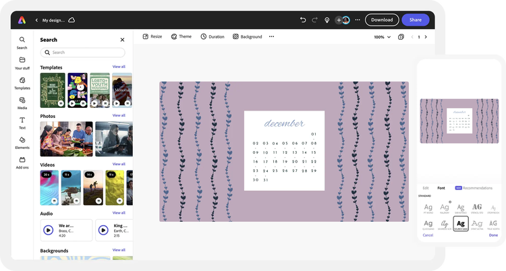Viewport: 506px width, 271px height.
Task: Tap the calendar preview on phone
Action: coord(459,121)
